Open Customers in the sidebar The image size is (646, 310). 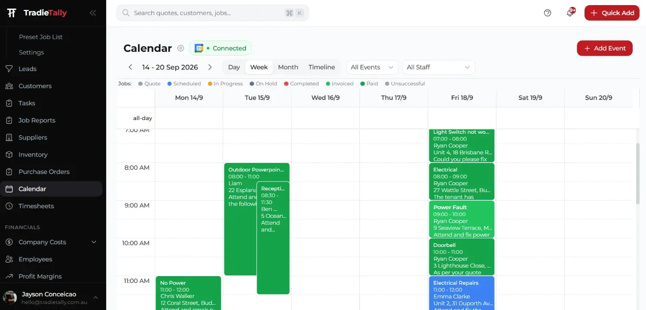pos(51,86)
